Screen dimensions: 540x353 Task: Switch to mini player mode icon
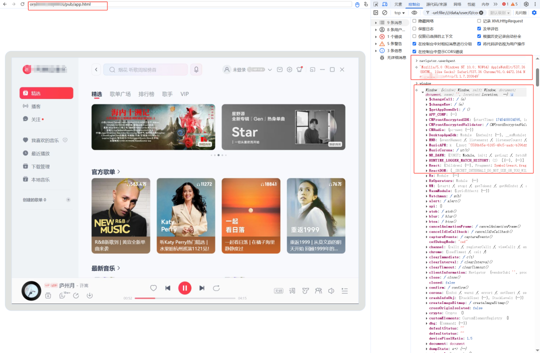(x=312, y=69)
